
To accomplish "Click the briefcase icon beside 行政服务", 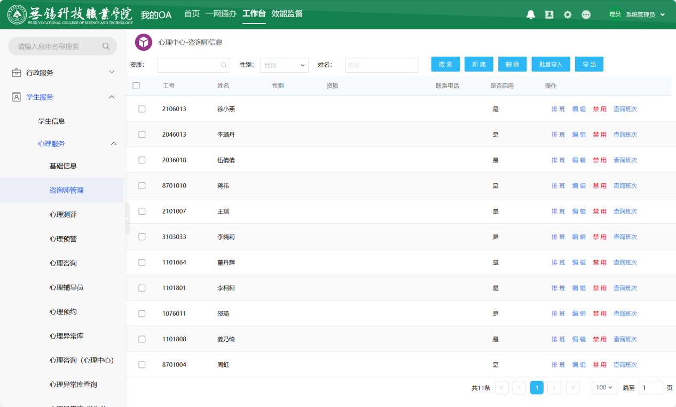I will pyautogui.click(x=17, y=73).
